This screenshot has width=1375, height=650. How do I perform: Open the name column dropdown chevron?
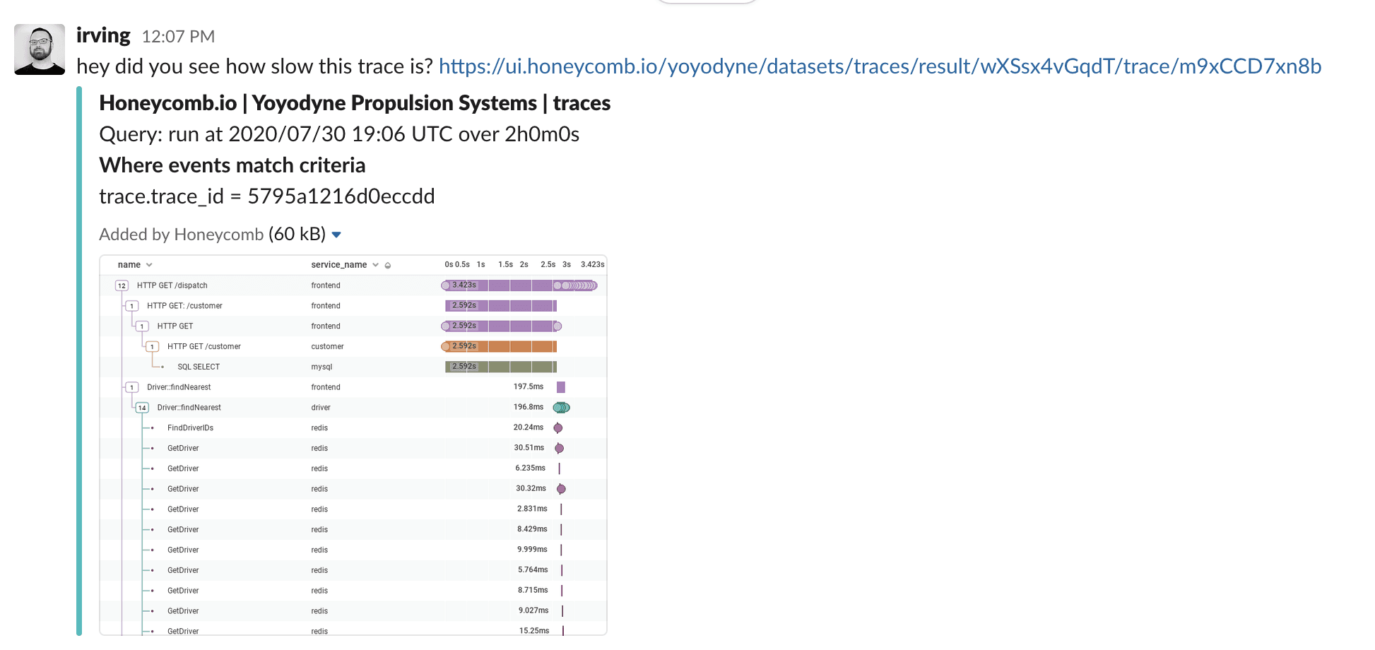tap(149, 265)
